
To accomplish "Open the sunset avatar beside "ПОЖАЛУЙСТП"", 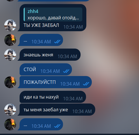I will pos(10,82).
